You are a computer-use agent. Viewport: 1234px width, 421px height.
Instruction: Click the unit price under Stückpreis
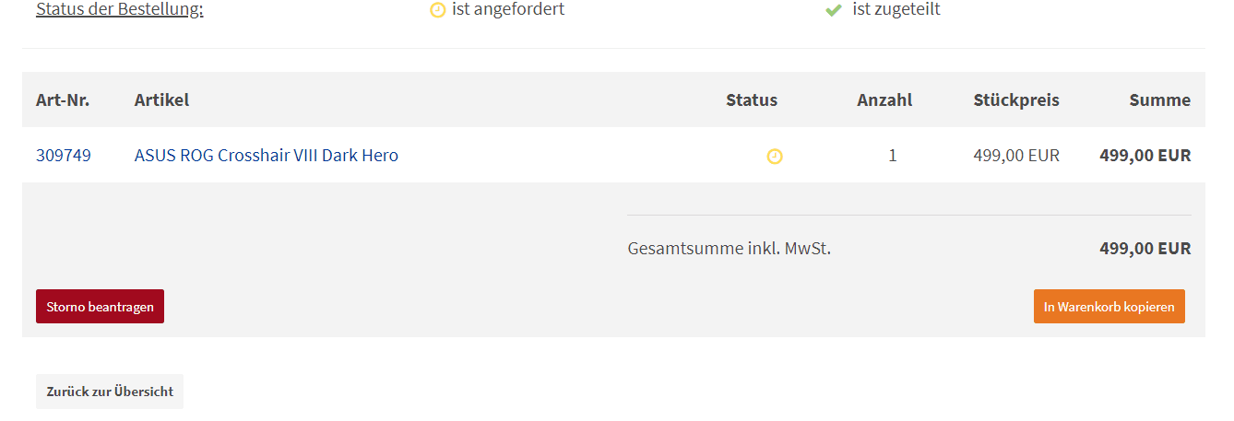click(1016, 156)
